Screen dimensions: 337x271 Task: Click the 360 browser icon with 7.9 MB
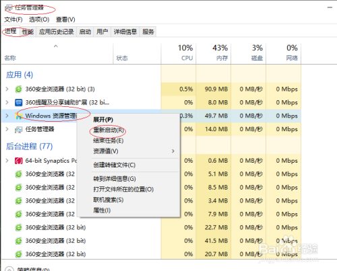pos(18,215)
